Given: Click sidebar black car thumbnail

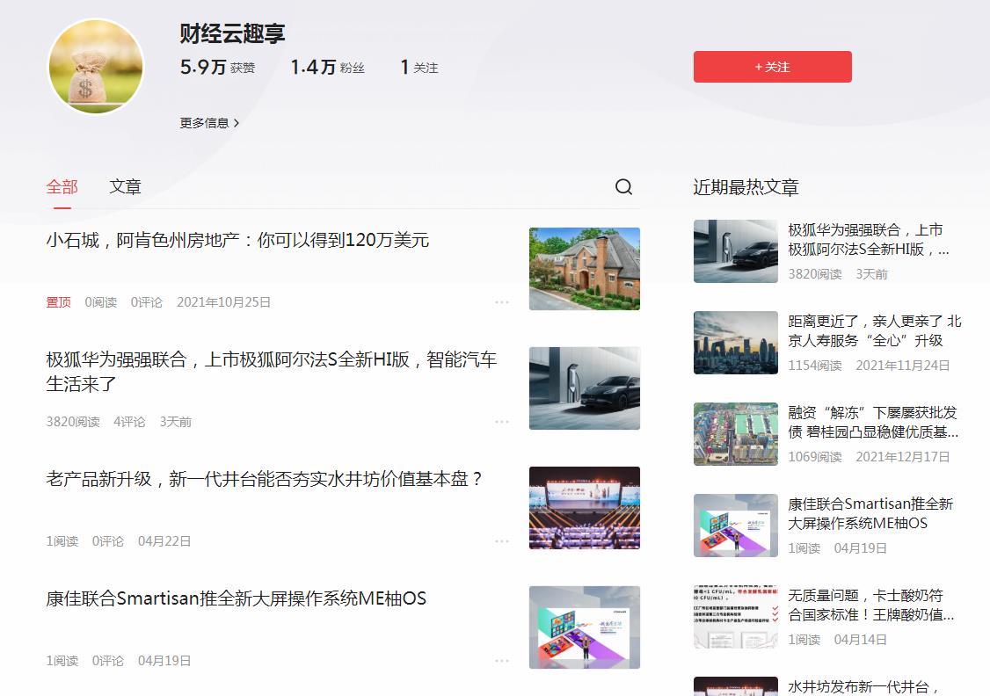Looking at the screenshot, I should [x=736, y=251].
